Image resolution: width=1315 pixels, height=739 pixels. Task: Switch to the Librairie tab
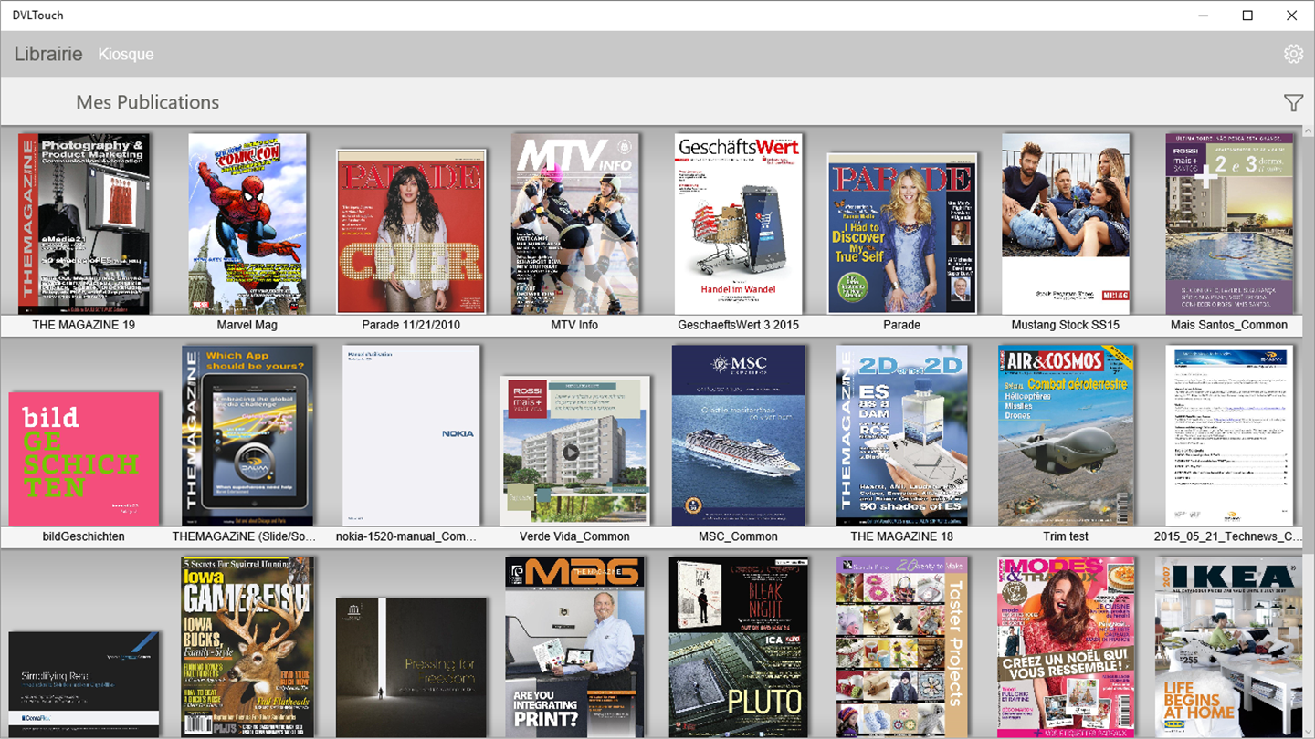[x=48, y=54]
